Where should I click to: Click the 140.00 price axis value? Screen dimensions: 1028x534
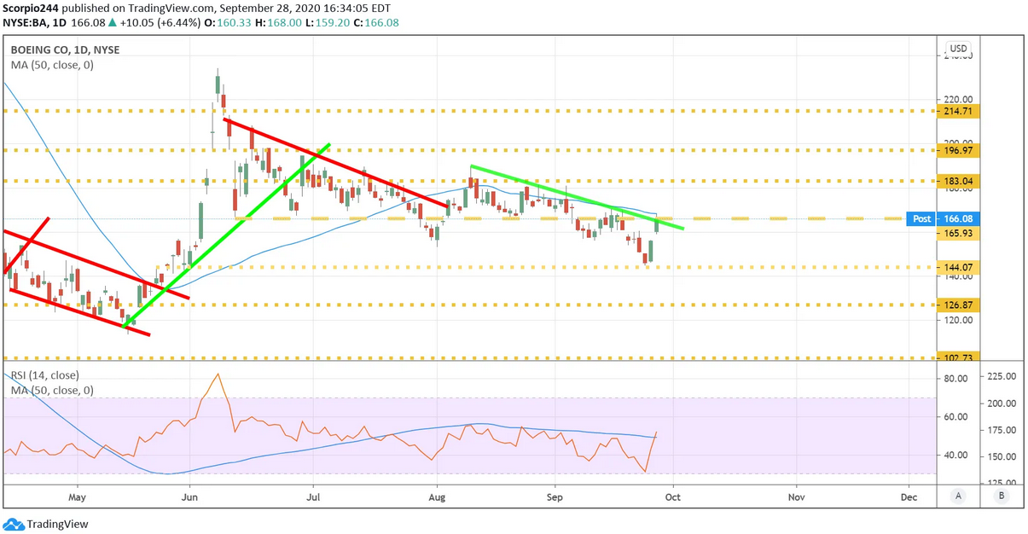coord(958,278)
